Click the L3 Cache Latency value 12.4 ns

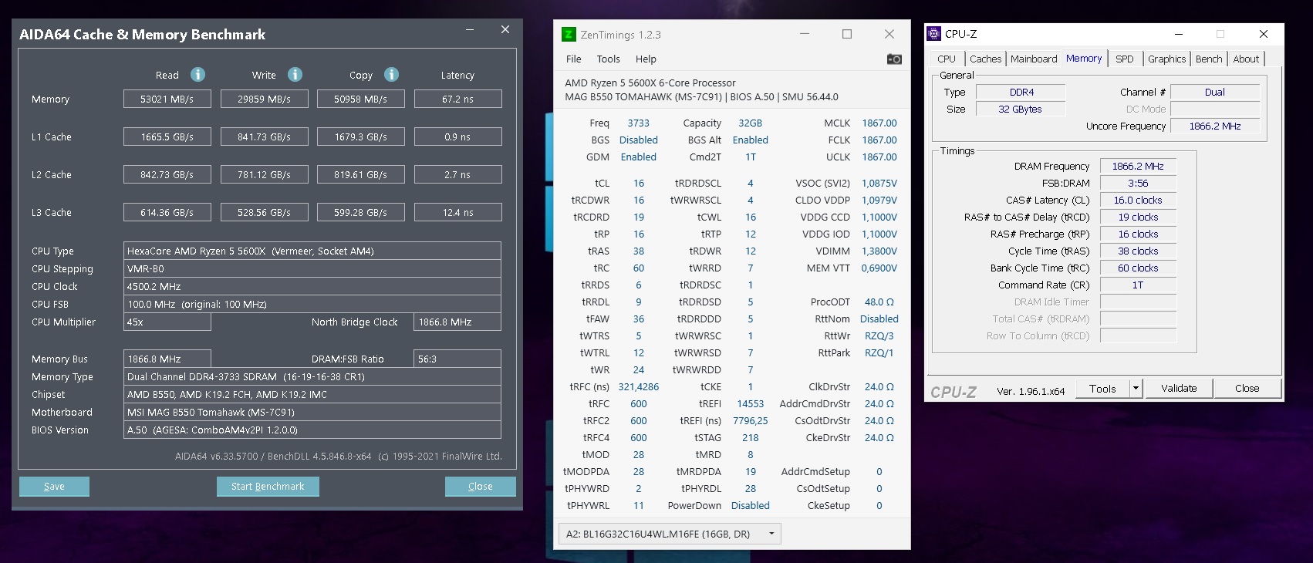coord(458,212)
